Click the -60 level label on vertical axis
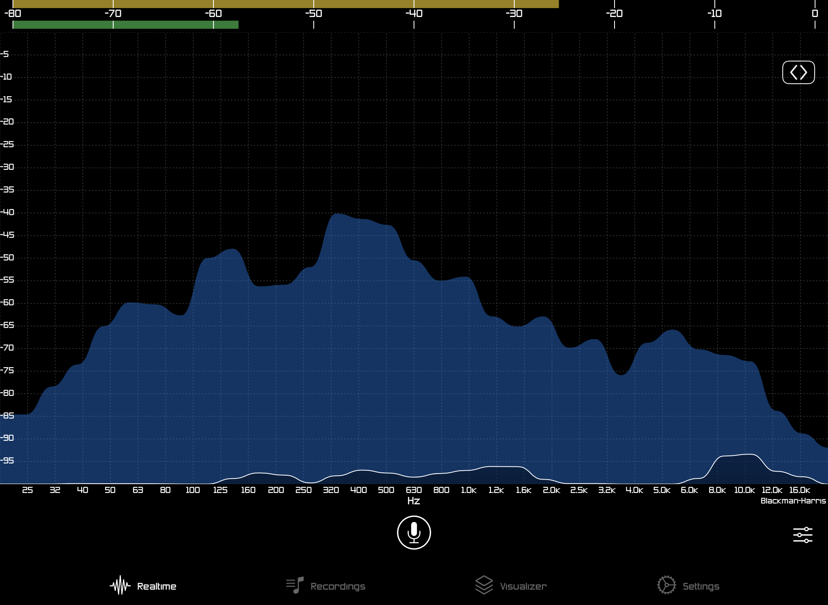Viewport: 828px width, 605px height. (x=7, y=302)
